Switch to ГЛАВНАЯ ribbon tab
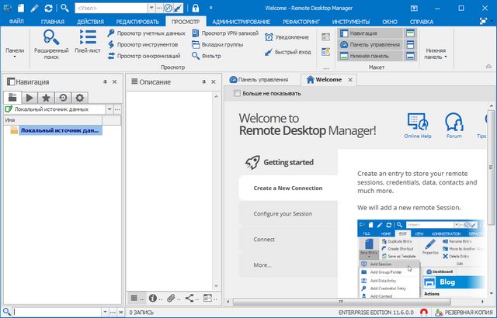The width and height of the screenshot is (497, 318). coord(53,22)
